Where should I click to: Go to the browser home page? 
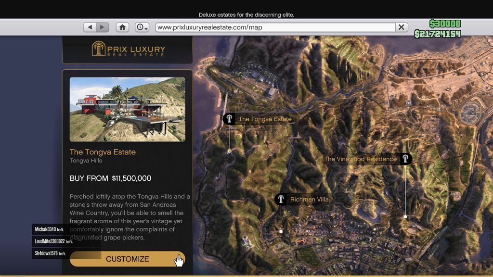point(123,27)
